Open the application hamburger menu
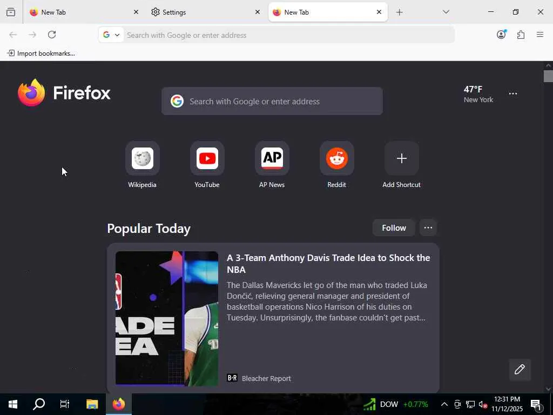This screenshot has width=553, height=415. 540,35
